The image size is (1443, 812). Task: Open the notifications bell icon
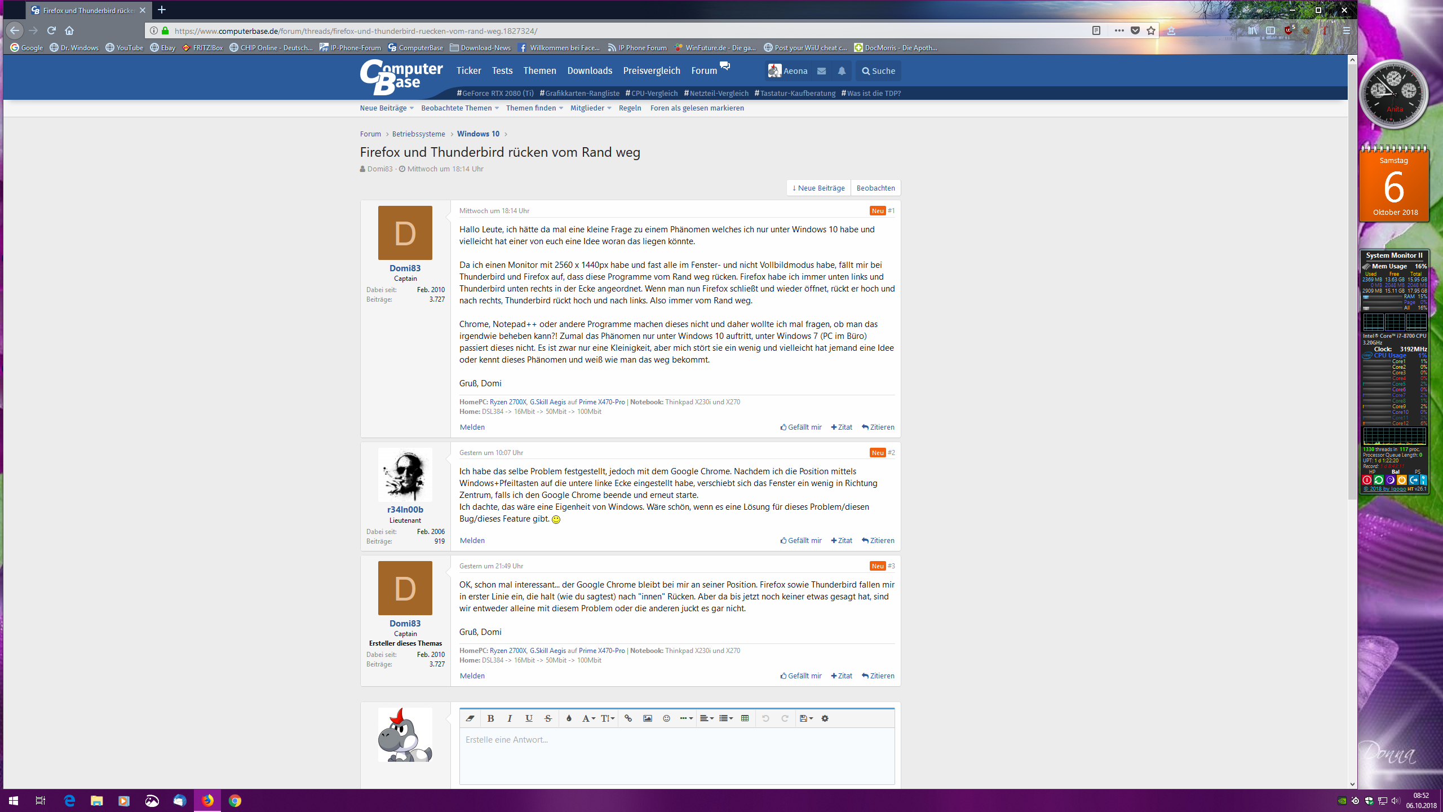(842, 71)
